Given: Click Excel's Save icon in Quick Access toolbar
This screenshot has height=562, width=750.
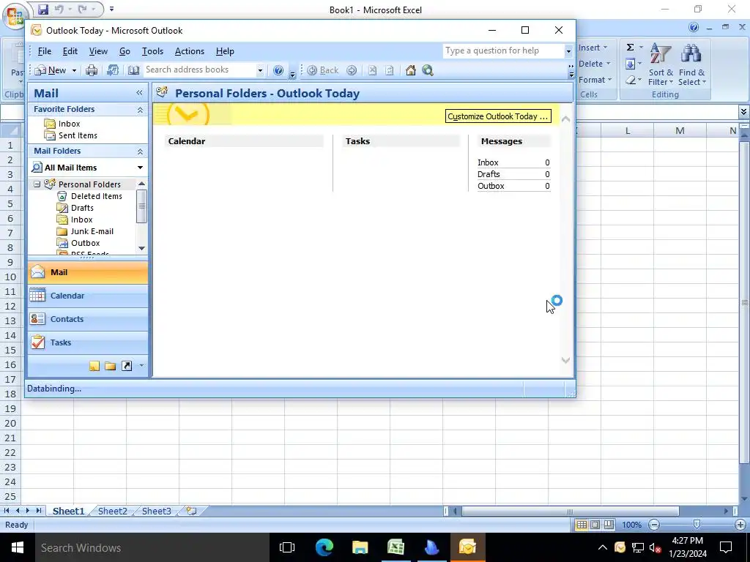Looking at the screenshot, I should coord(43,9).
